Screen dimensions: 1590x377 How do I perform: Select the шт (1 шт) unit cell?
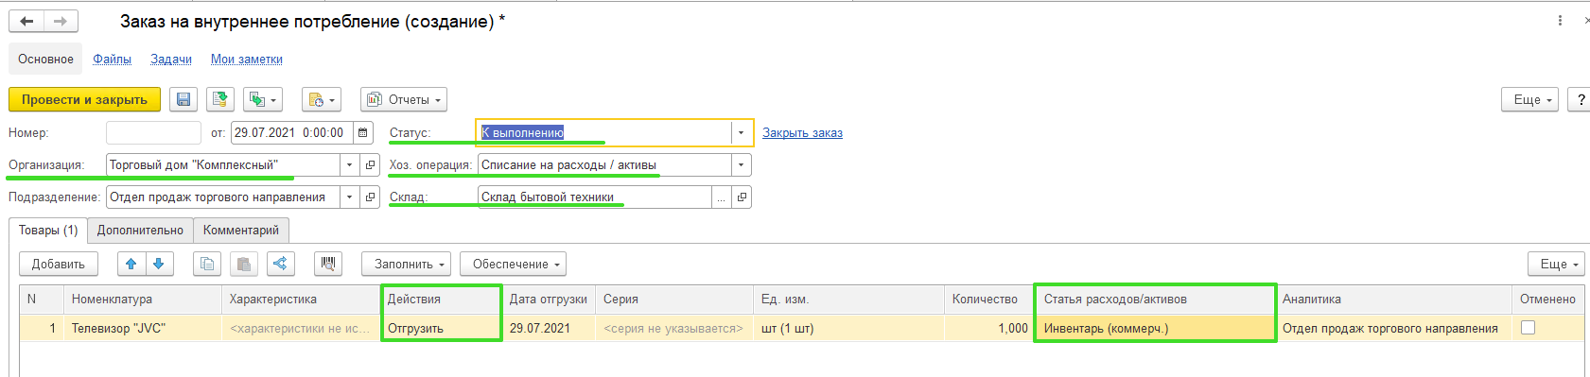848,328
